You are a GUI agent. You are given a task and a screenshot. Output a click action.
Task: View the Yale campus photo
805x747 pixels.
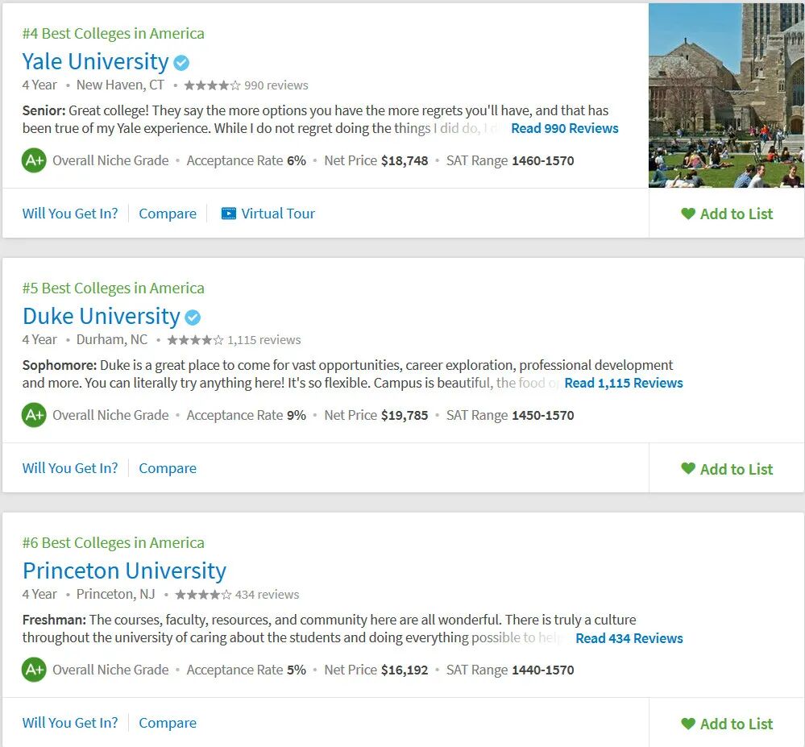click(x=727, y=96)
